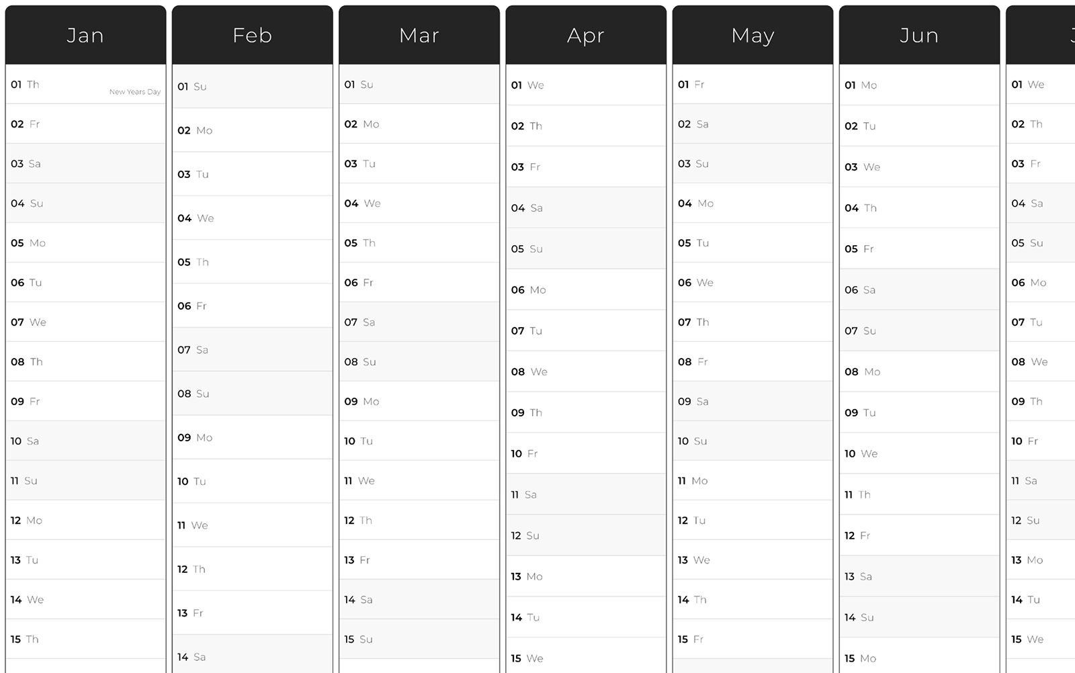The height and width of the screenshot is (673, 1075).
Task: Select the Apr month header
Action: 585,35
